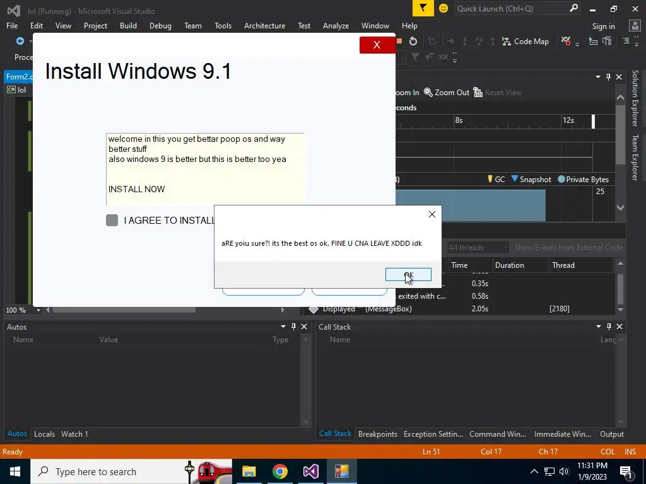This screenshot has width=646, height=484.
Task: Click OK in the message box
Action: (408, 275)
